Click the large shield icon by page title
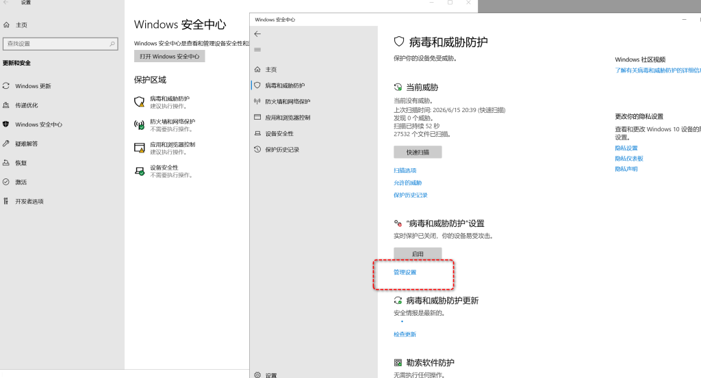 point(399,42)
